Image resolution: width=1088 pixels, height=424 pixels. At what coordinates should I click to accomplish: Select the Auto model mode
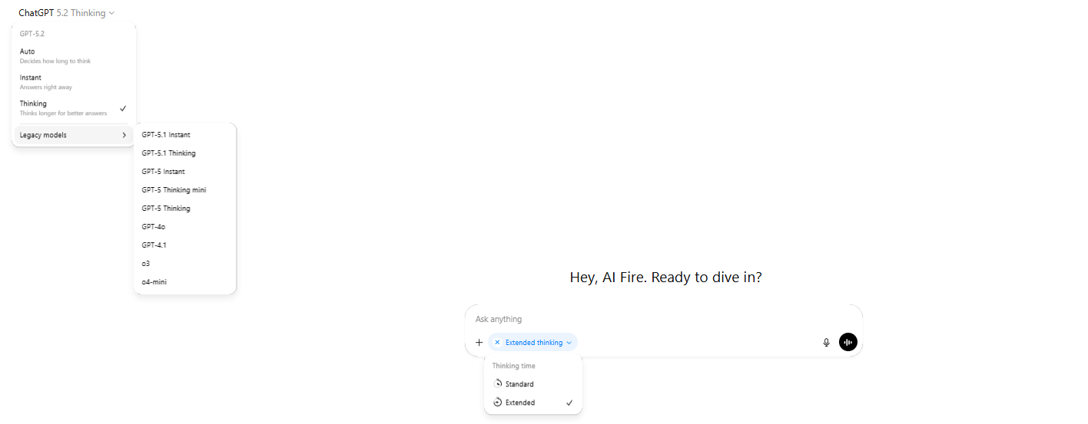pyautogui.click(x=74, y=56)
